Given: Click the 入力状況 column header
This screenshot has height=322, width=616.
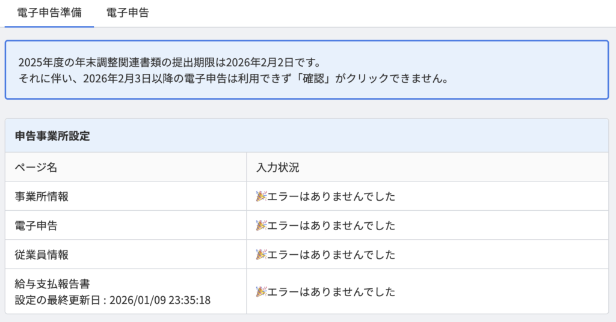Looking at the screenshot, I should (277, 168).
